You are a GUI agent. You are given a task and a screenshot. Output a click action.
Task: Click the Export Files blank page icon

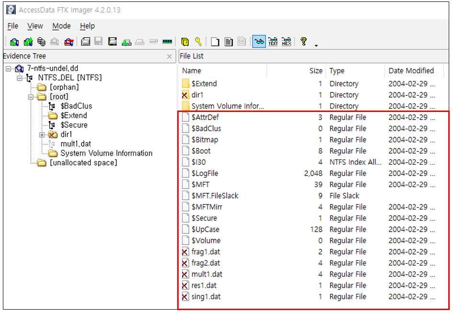[x=215, y=42]
